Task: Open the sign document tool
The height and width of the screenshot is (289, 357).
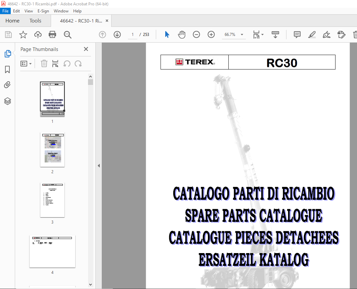Action: coord(326,35)
